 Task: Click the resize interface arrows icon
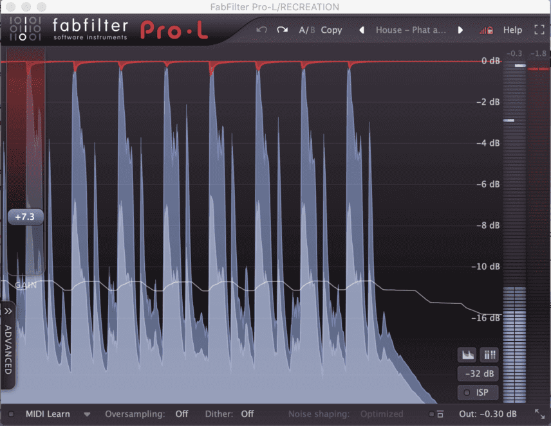point(539,414)
